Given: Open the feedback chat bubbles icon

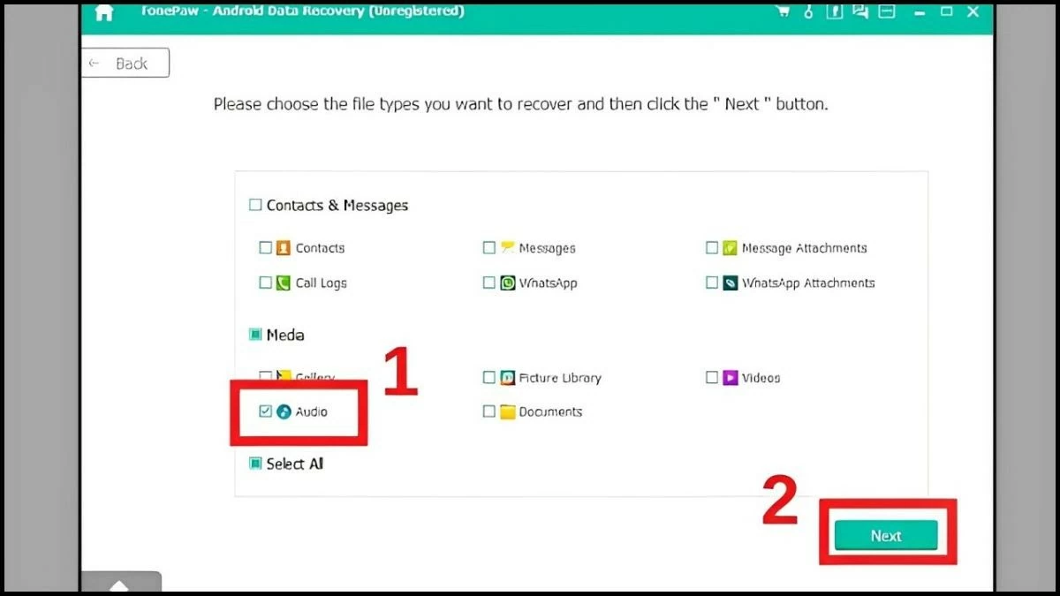Looking at the screenshot, I should click(x=859, y=11).
